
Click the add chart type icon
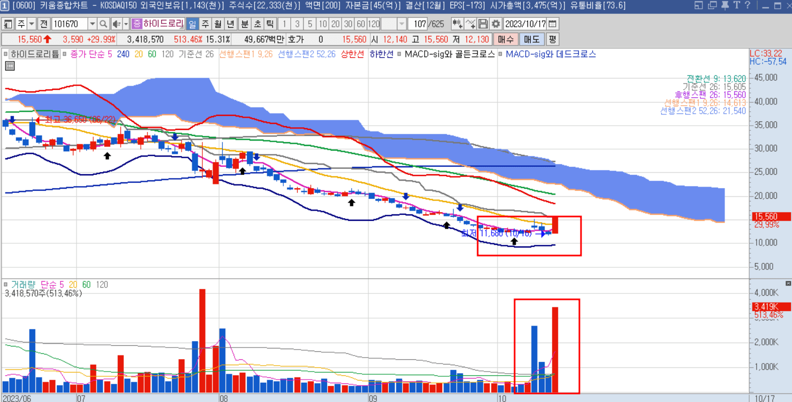coord(457,24)
